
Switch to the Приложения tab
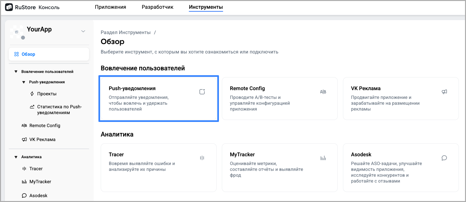pyautogui.click(x=110, y=7)
